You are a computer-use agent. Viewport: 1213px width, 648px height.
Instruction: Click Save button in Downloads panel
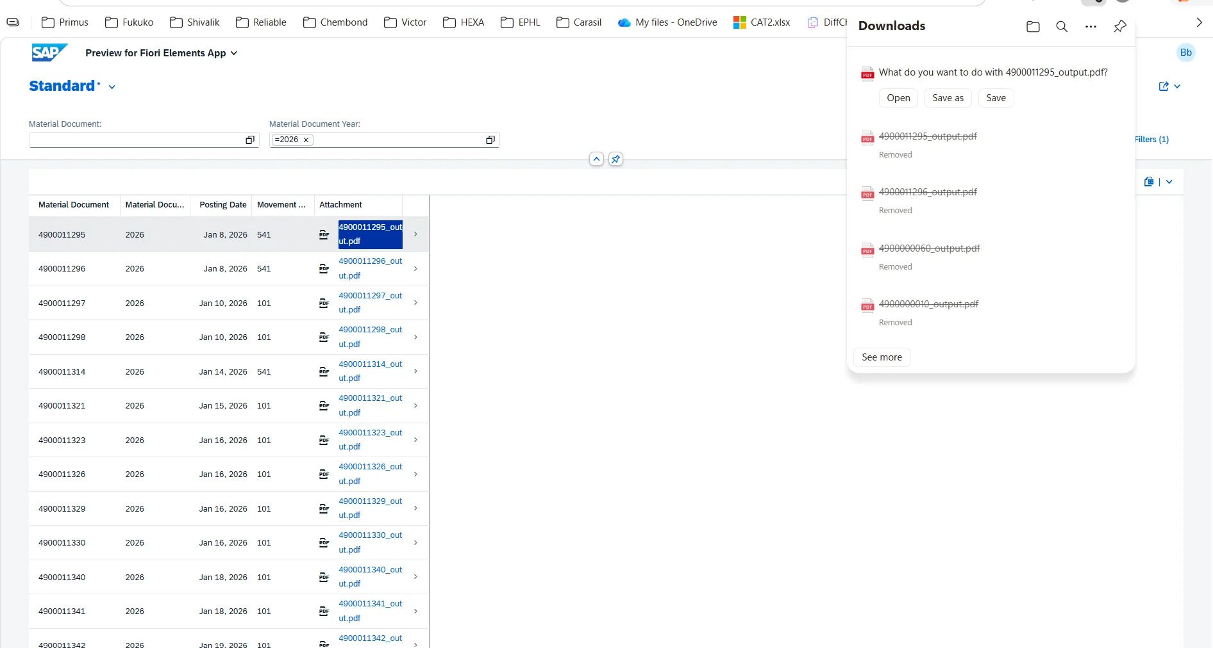pos(996,98)
